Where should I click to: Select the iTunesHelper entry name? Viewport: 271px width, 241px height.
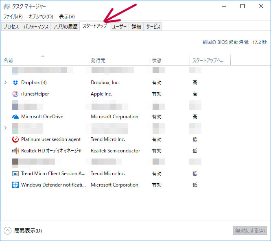pos(35,94)
